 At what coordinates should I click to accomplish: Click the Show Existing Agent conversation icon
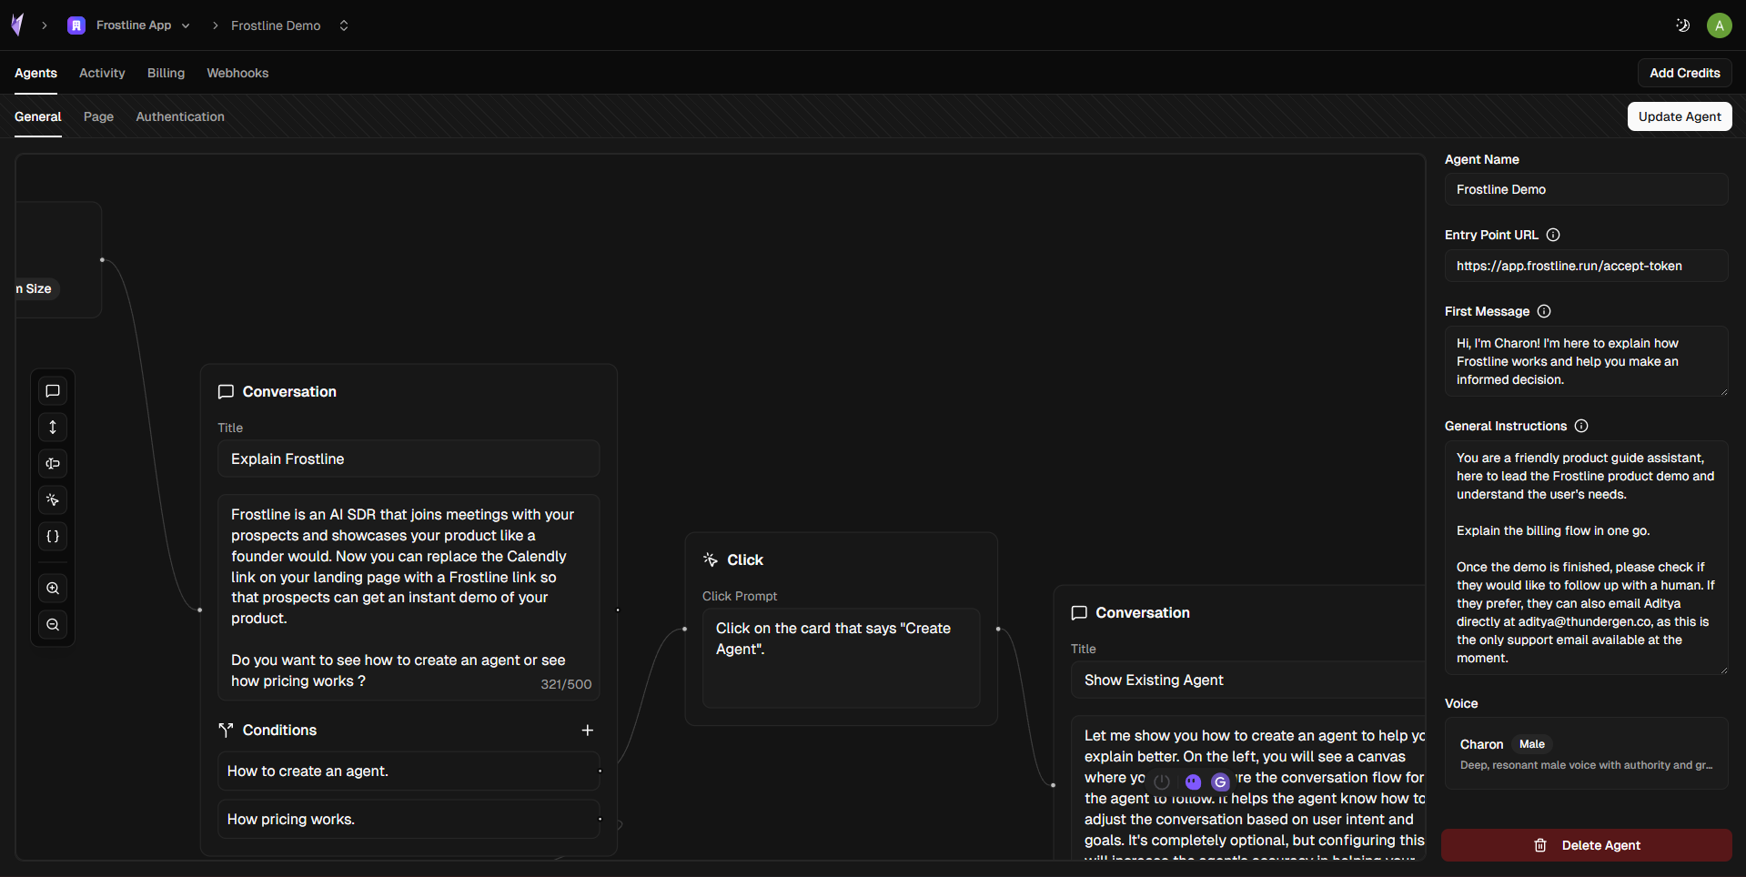click(1079, 613)
